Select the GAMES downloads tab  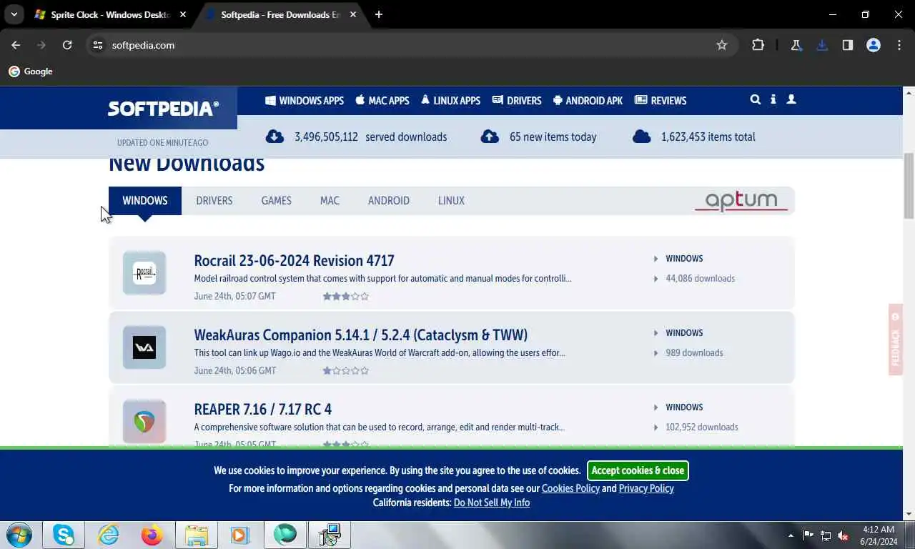[276, 201]
